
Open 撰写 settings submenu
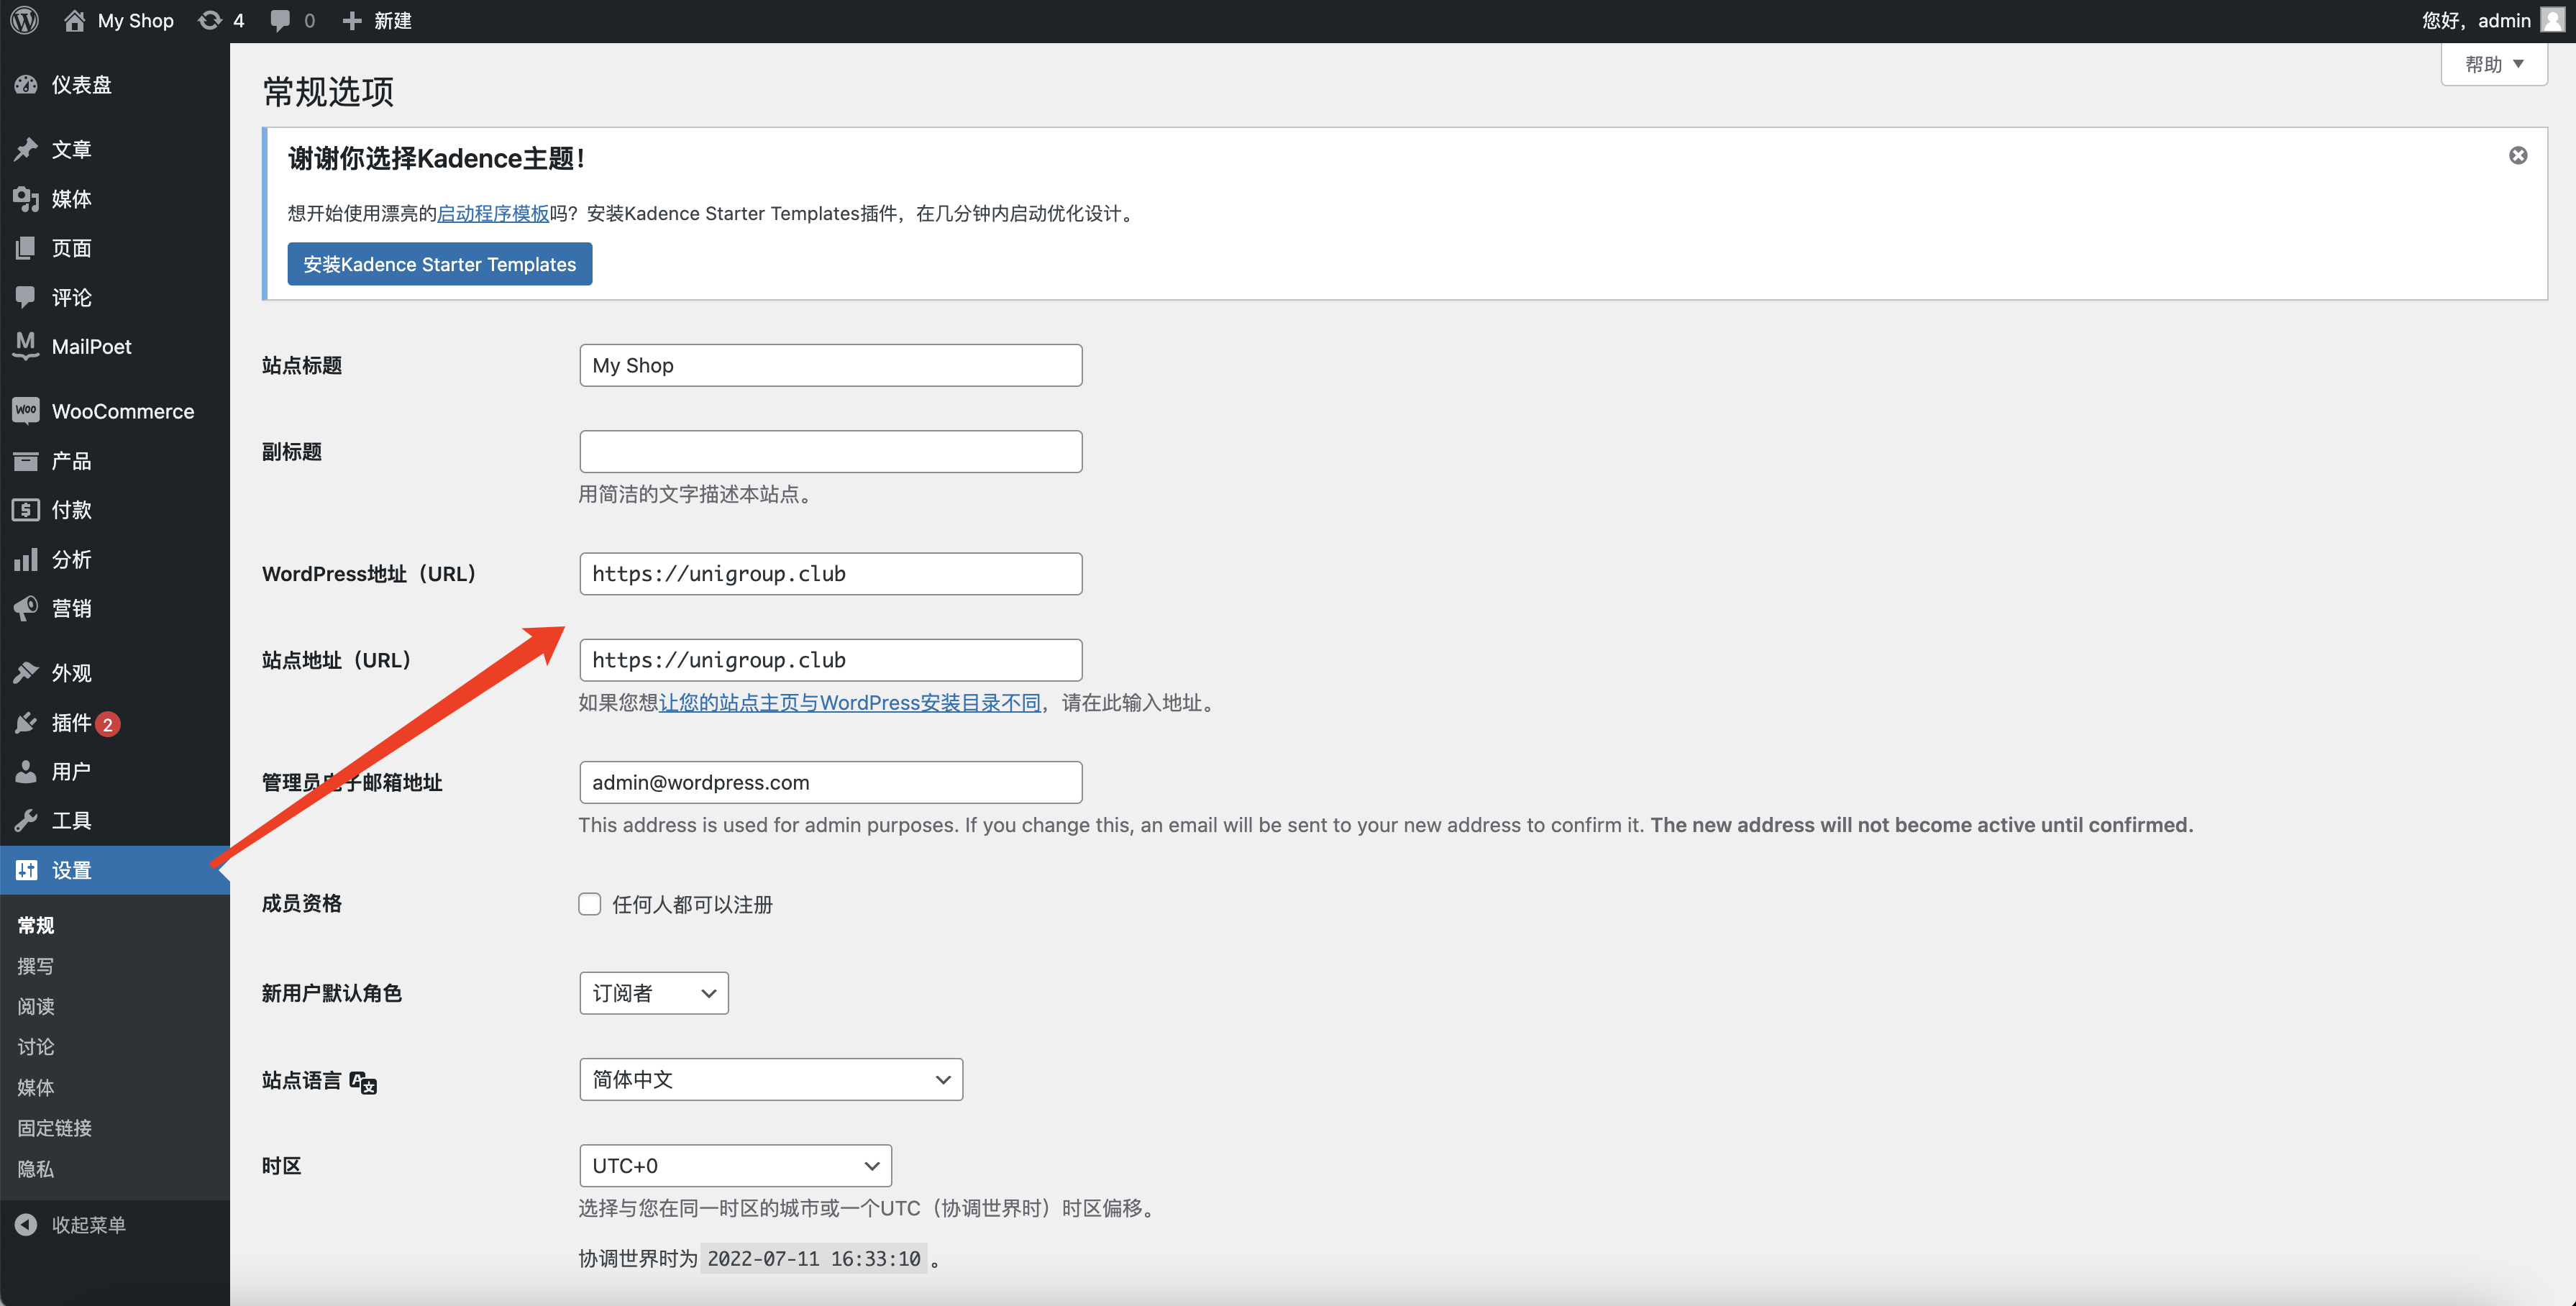36,966
